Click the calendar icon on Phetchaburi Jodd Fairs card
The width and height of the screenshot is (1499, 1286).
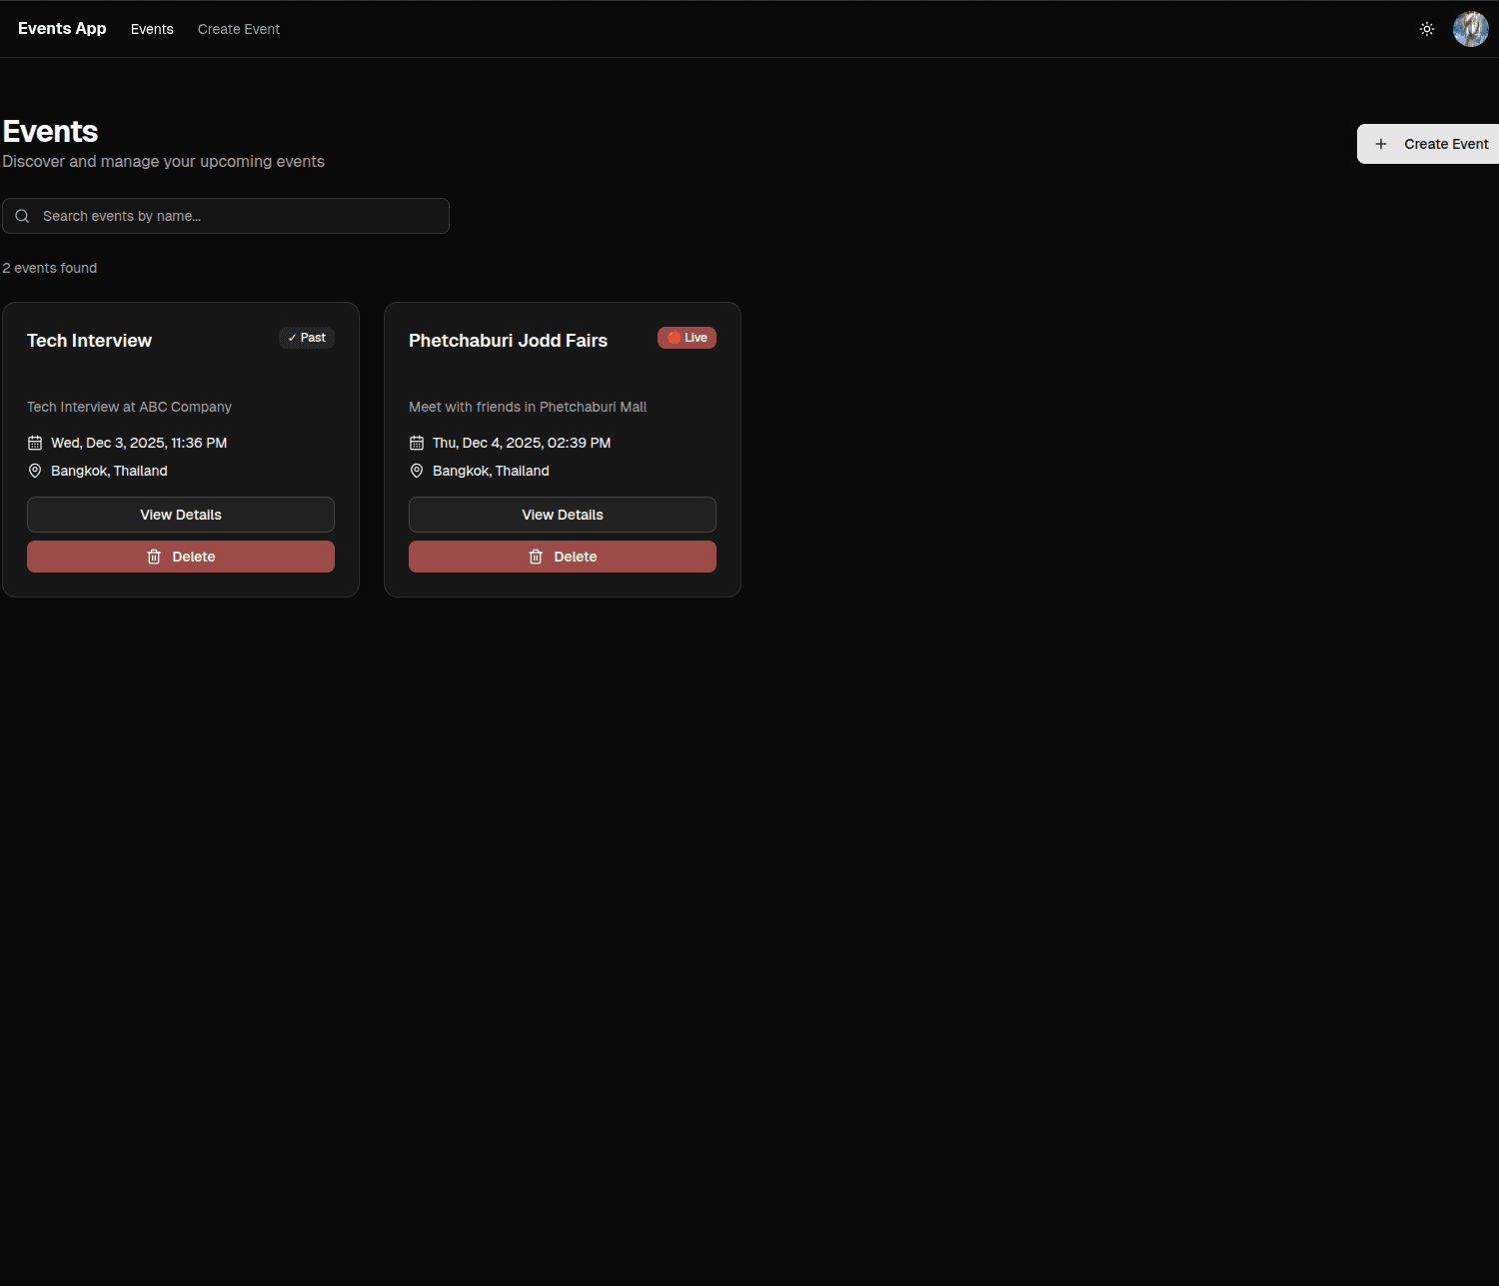point(417,442)
